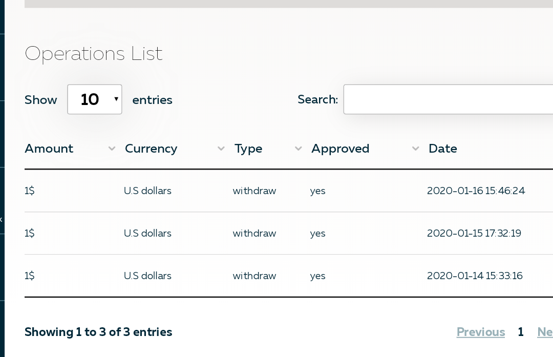Click 'withdraw' in the second table row
This screenshot has height=357, width=553.
click(x=254, y=234)
